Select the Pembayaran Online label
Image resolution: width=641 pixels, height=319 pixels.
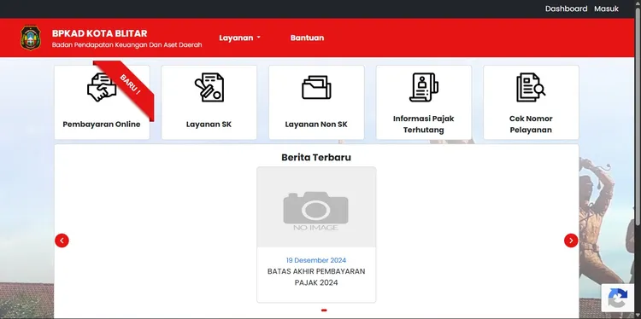coord(102,125)
